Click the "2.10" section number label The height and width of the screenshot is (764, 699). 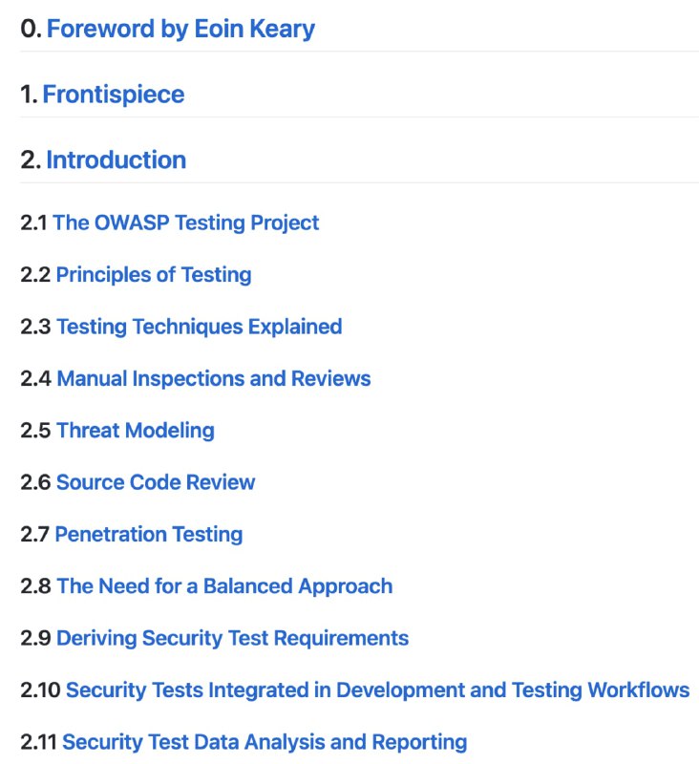(x=40, y=690)
